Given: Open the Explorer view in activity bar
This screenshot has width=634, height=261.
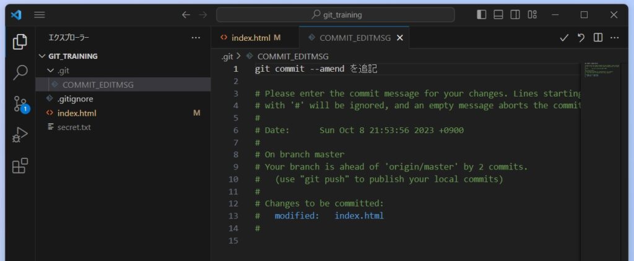Looking at the screenshot, I should tap(20, 41).
